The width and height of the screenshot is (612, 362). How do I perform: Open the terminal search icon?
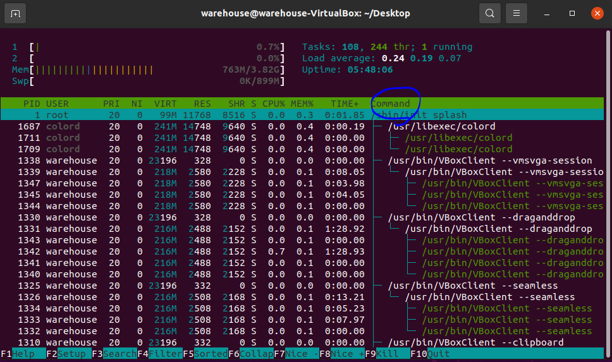[490, 14]
